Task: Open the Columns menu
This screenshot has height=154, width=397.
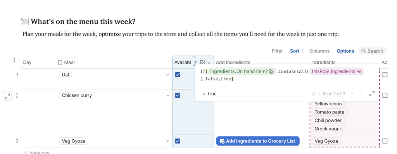Action: (320, 51)
